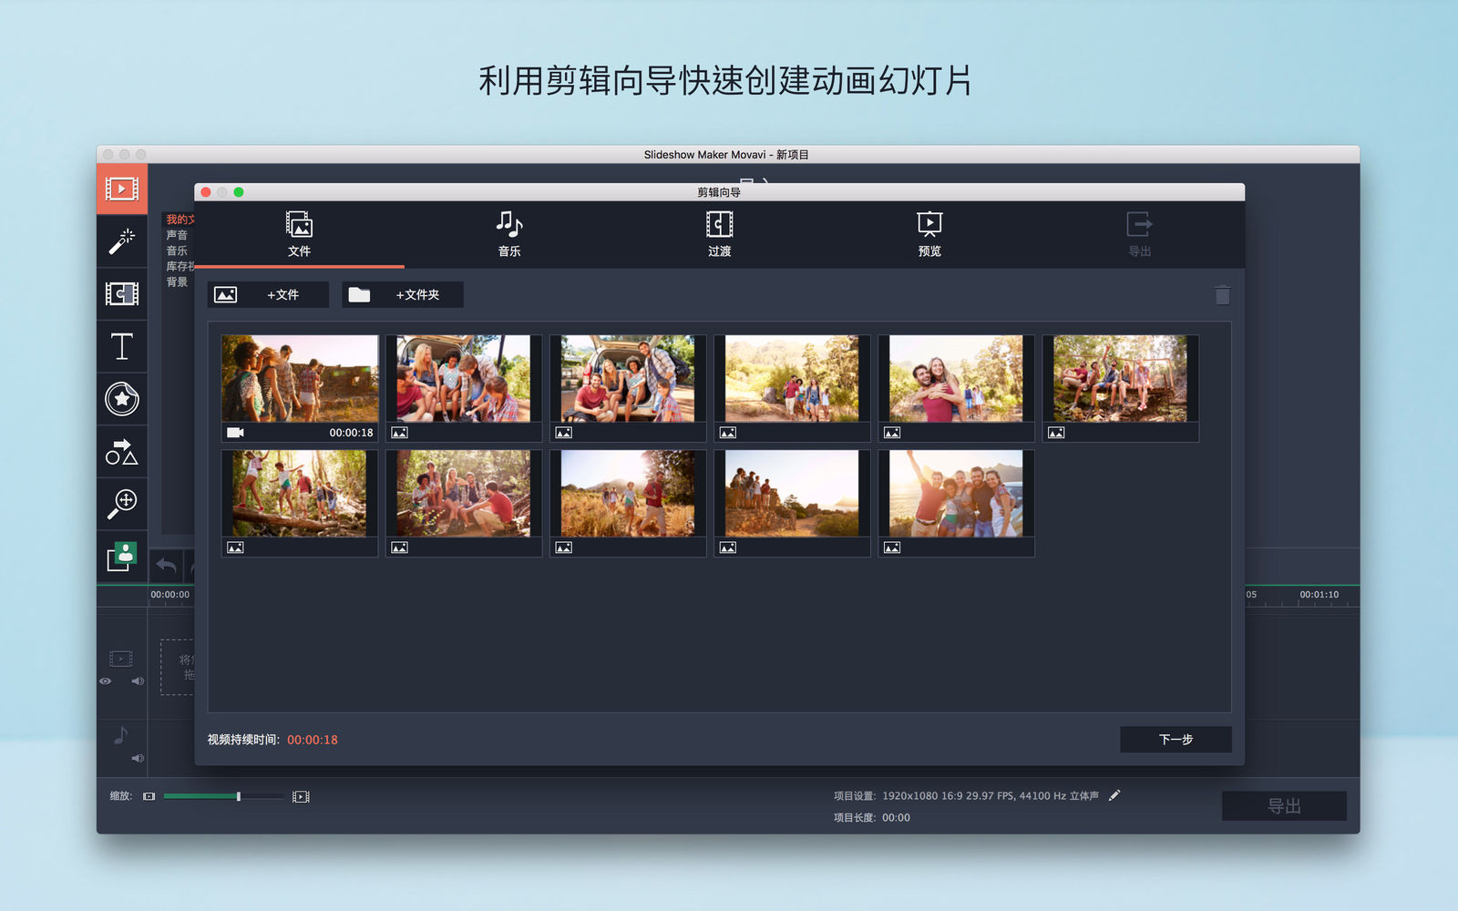
Task: Open the Import media tab in sidebar
Action: point(122,189)
